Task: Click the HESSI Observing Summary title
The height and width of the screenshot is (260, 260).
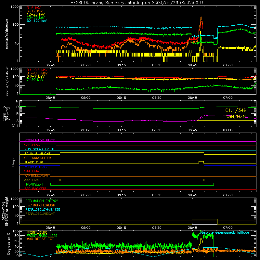Action: pos(137,3)
